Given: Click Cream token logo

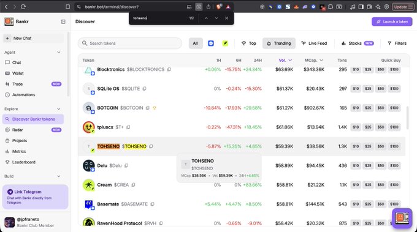Looking at the screenshot, I should pos(88,185).
